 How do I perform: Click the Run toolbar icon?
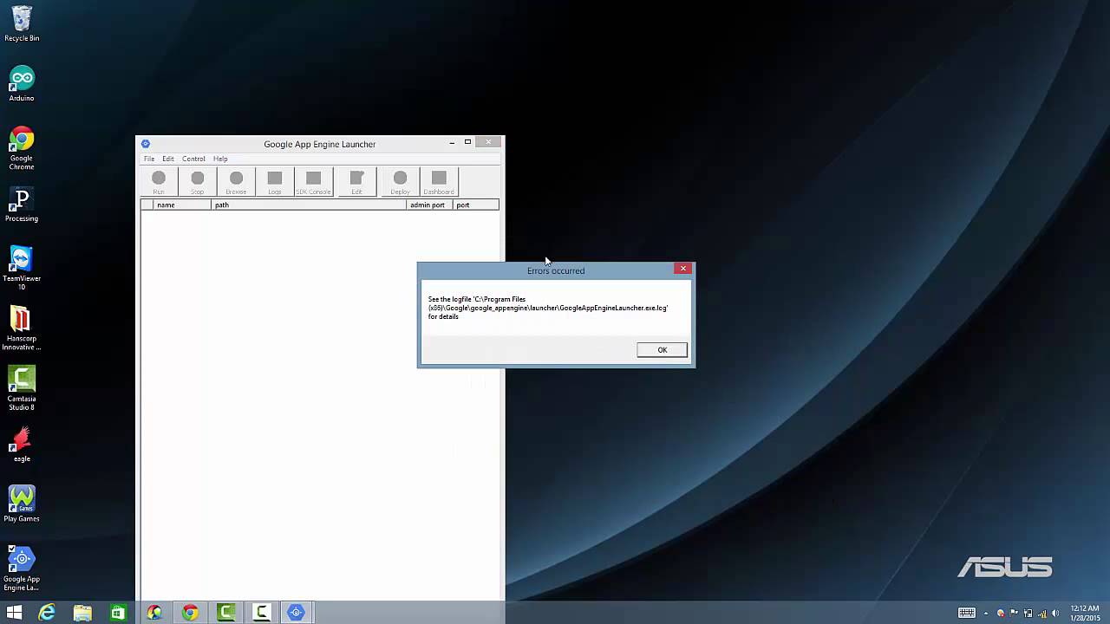[x=159, y=182]
